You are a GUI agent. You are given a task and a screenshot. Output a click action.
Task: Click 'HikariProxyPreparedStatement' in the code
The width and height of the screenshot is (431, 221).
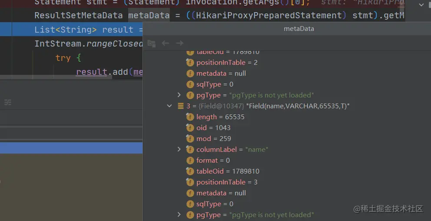click(269, 15)
